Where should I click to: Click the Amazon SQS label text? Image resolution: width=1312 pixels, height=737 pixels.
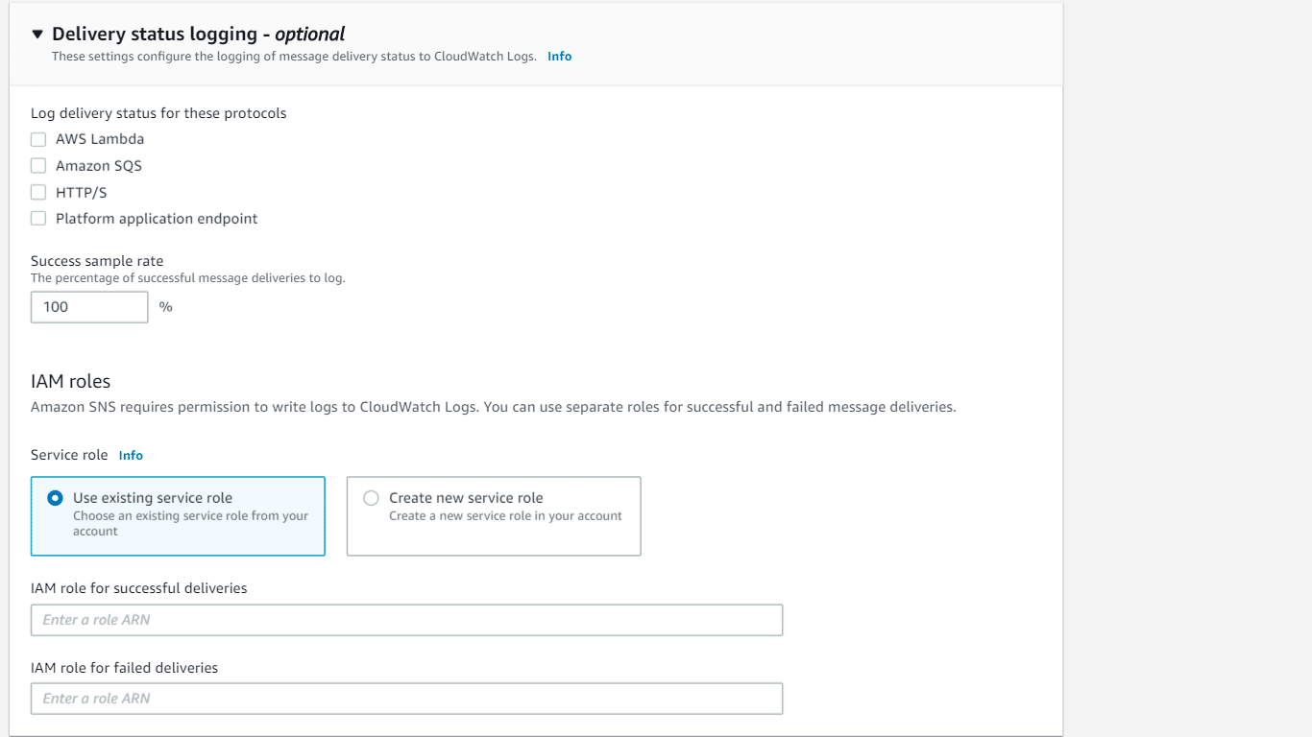click(x=99, y=165)
